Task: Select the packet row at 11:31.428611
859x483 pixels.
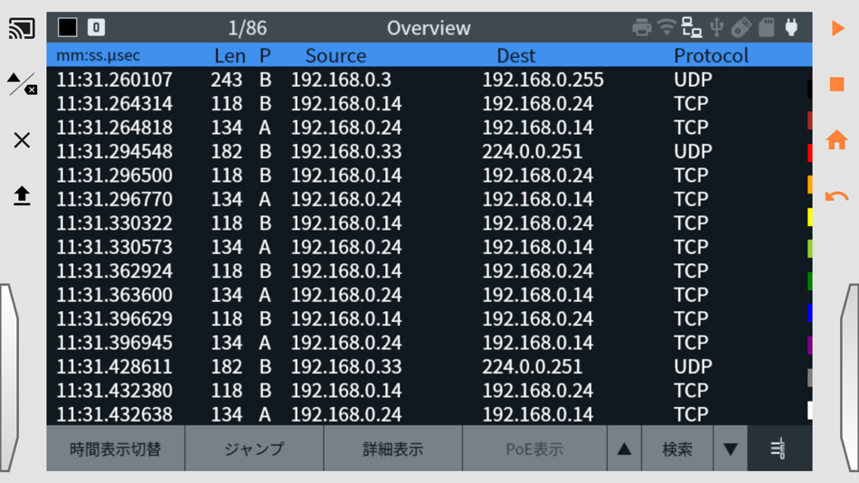Action: 428,367
